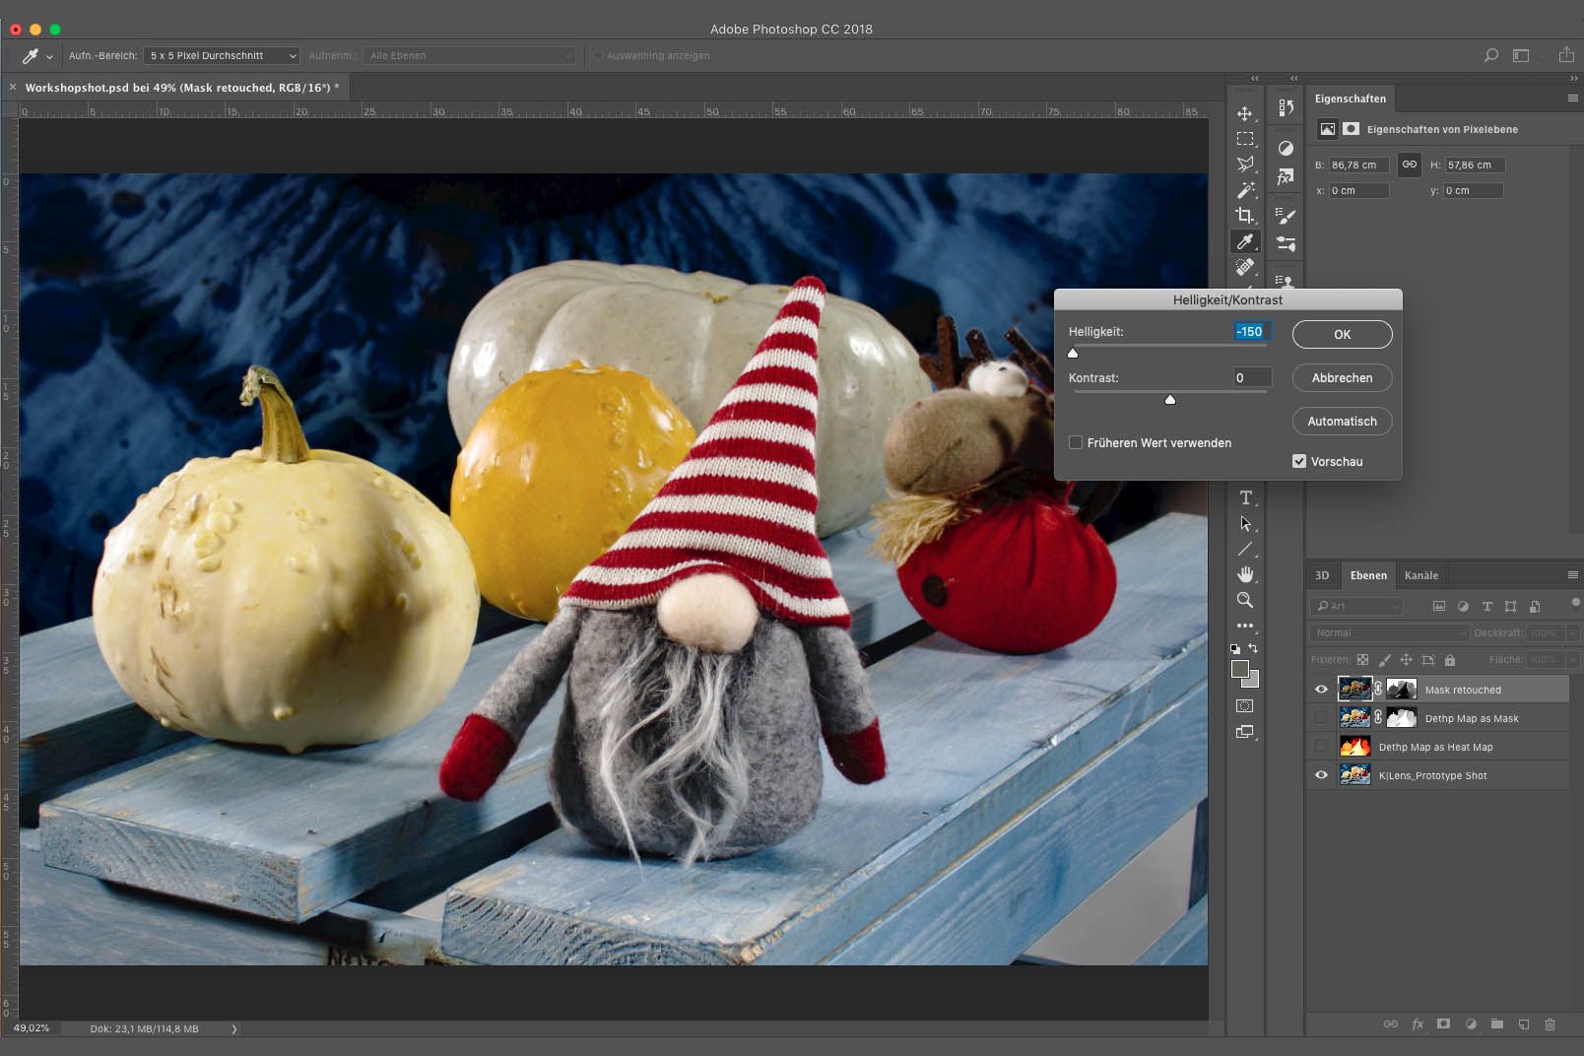Enable the Früheren Wert verwenden checkbox
The width and height of the screenshot is (1584, 1056).
pos(1076,442)
